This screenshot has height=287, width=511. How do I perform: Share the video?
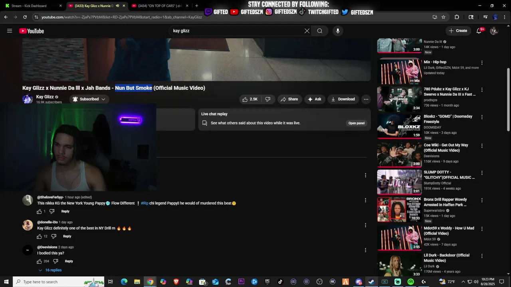tap(289, 99)
